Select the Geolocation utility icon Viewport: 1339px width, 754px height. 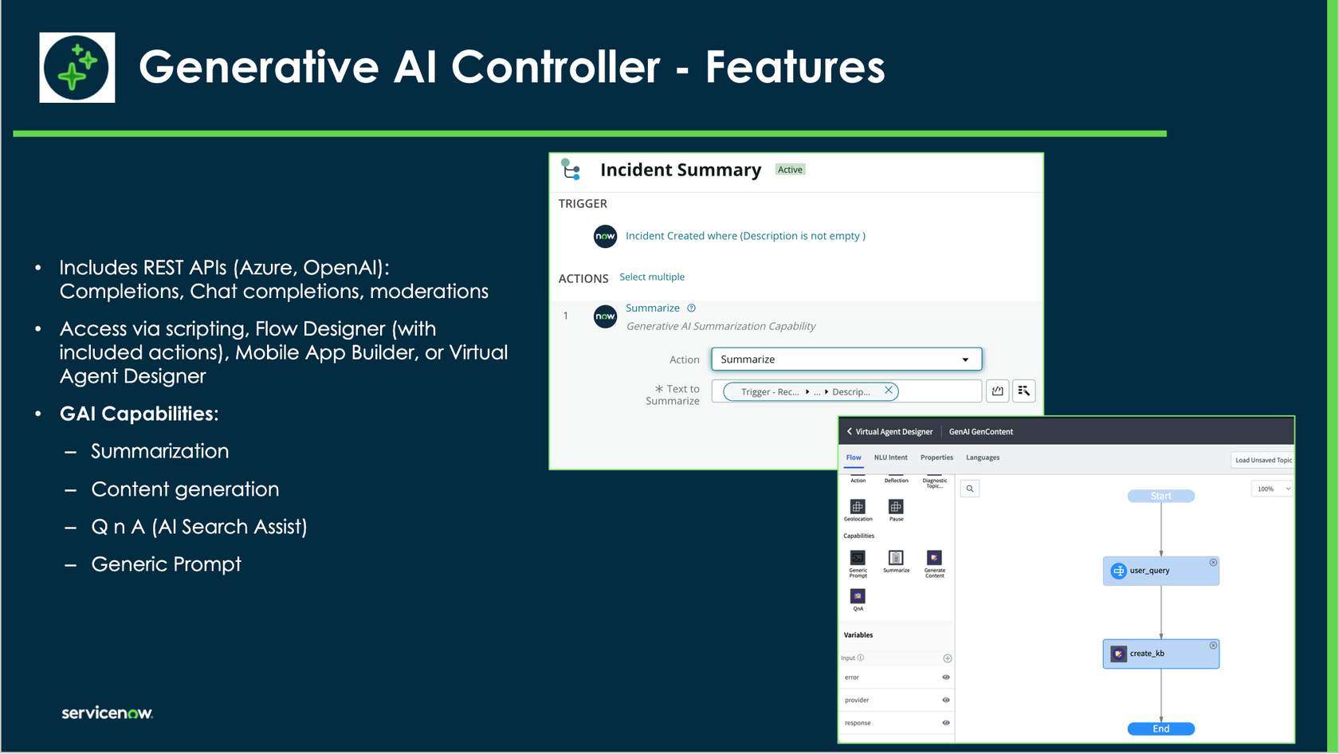[x=858, y=507]
